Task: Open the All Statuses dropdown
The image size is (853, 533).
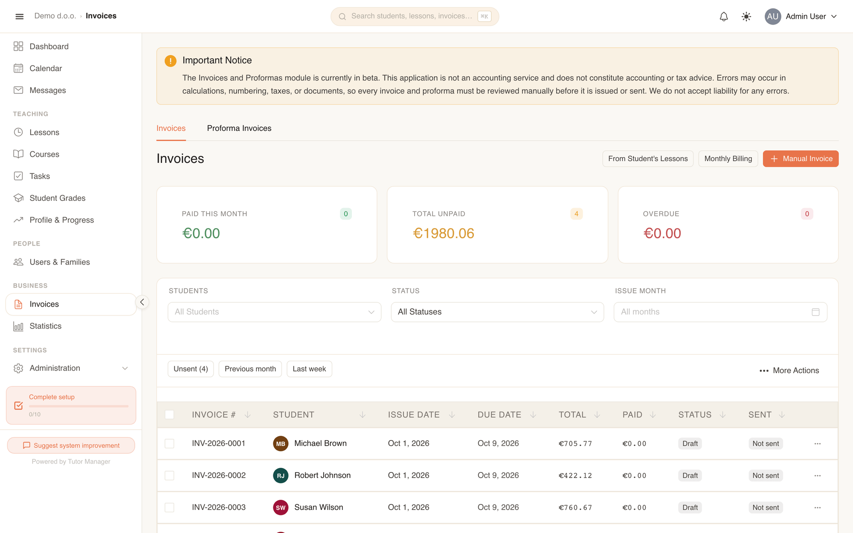Action: pos(497,312)
